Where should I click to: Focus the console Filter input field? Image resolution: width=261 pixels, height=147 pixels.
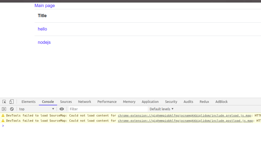[x=108, y=109]
